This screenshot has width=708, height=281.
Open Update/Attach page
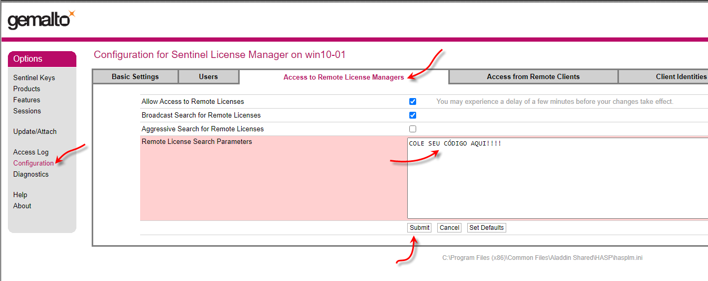tap(35, 131)
